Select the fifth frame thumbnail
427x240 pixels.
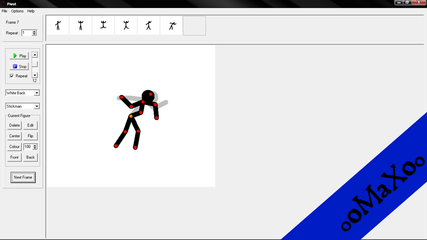(x=149, y=26)
